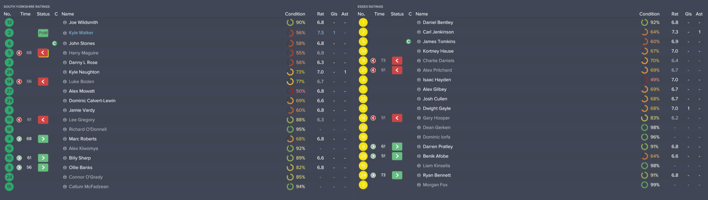Click the Ast header in South Yorkshire ratings
708x200 pixels.
(x=345, y=14)
